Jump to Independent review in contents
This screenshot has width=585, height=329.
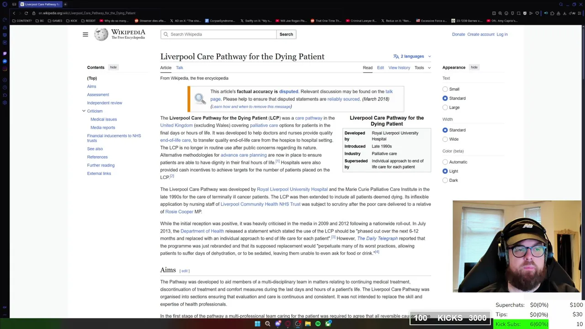point(105,103)
